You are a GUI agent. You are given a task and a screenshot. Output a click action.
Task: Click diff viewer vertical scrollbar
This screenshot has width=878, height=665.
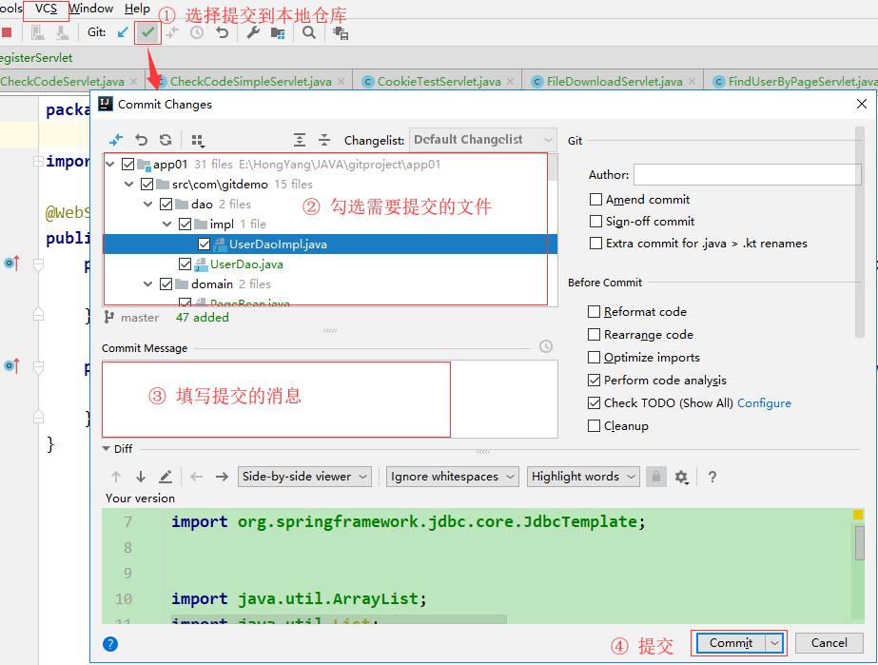click(860, 542)
